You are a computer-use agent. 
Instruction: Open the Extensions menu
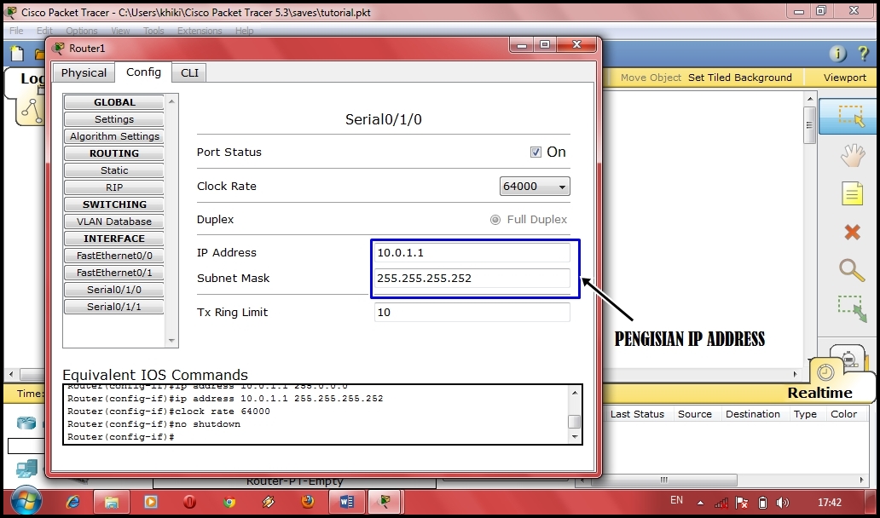pos(200,31)
